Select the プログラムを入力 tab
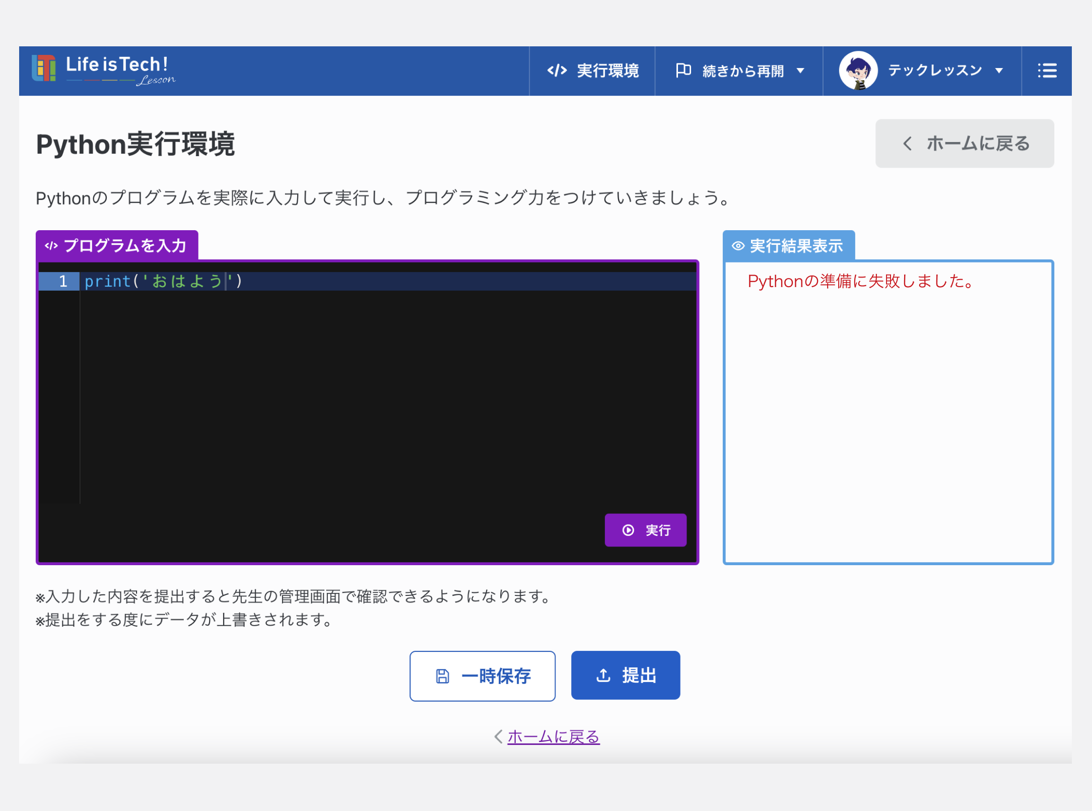The width and height of the screenshot is (1092, 811). pos(117,245)
